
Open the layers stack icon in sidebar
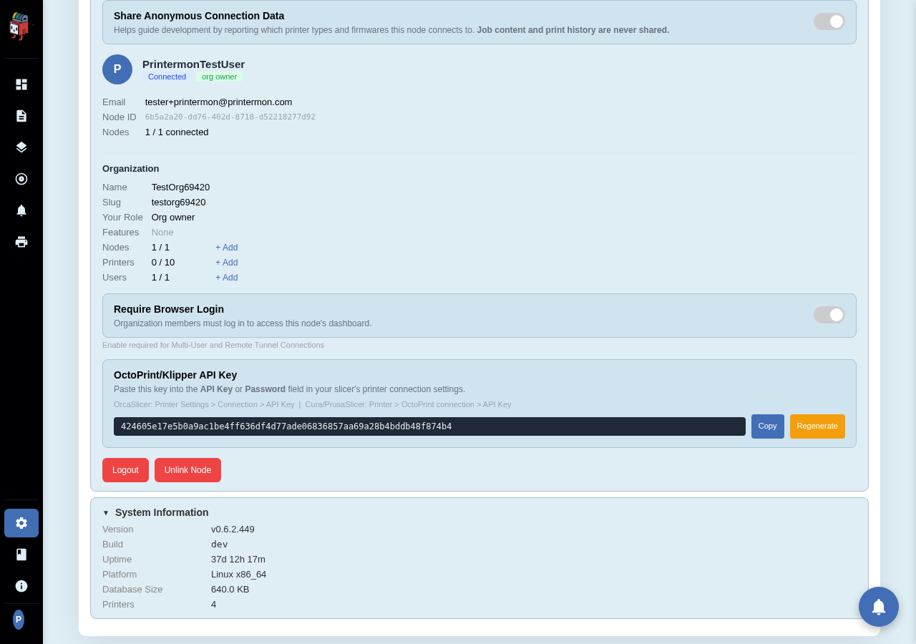coord(21,147)
